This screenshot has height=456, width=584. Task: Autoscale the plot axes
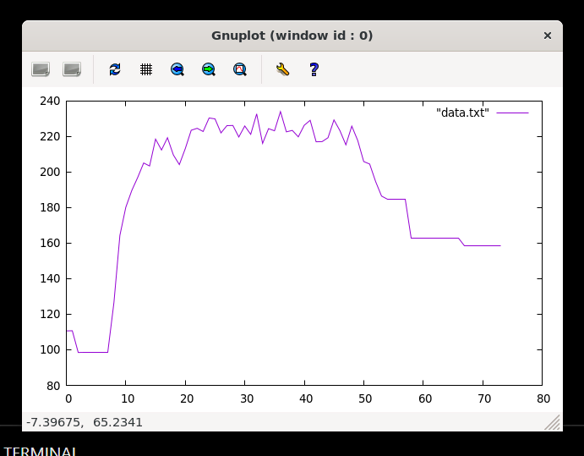tap(240, 69)
